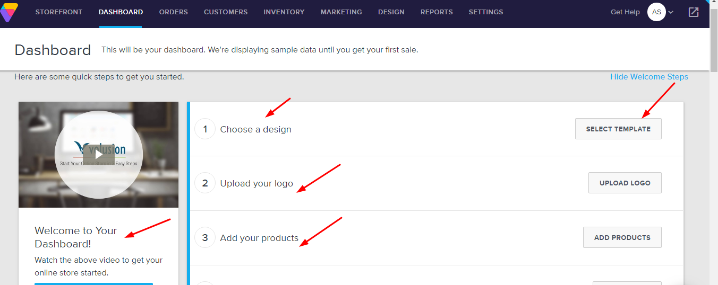Click the step 3 number circle
Viewport: 718px width, 285px height.
(205, 237)
